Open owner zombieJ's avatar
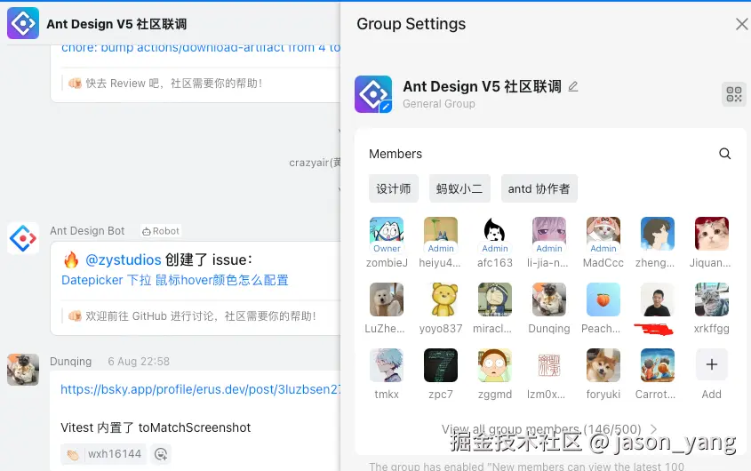 click(387, 234)
